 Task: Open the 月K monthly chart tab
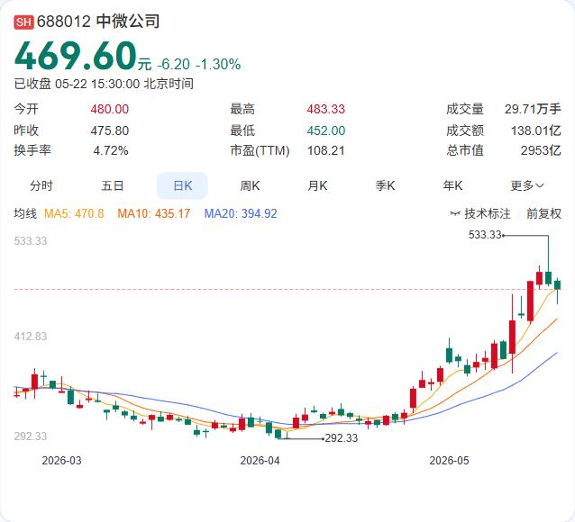tap(317, 185)
